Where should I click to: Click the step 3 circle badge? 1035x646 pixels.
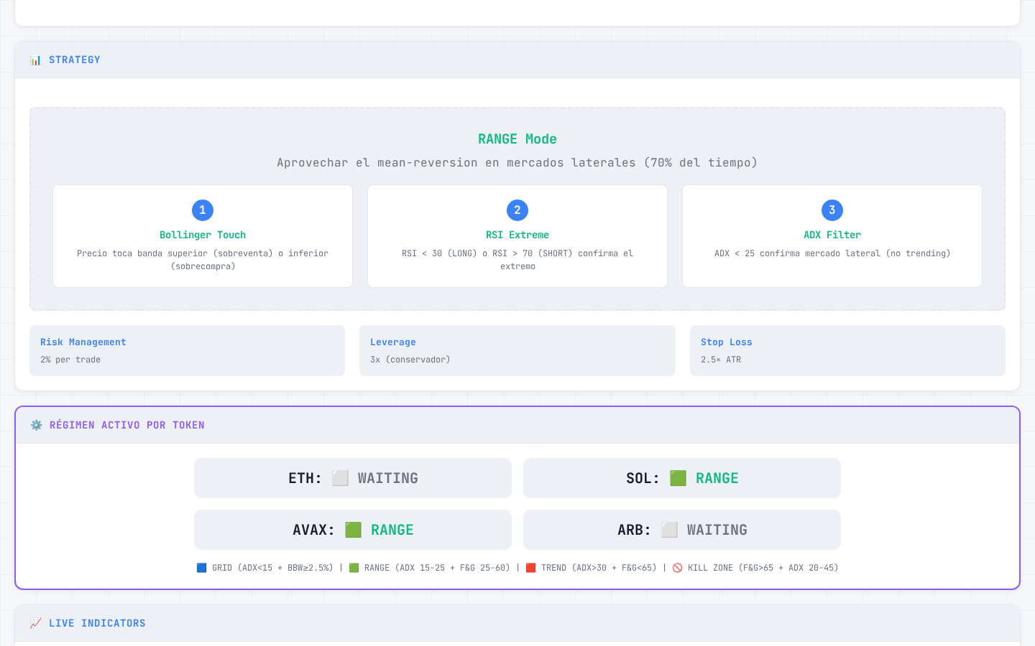click(832, 210)
